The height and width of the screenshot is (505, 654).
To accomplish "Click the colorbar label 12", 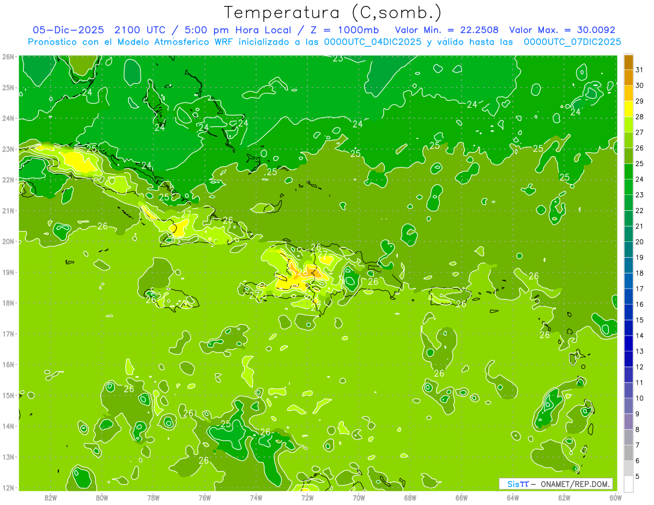I will pyautogui.click(x=640, y=366).
